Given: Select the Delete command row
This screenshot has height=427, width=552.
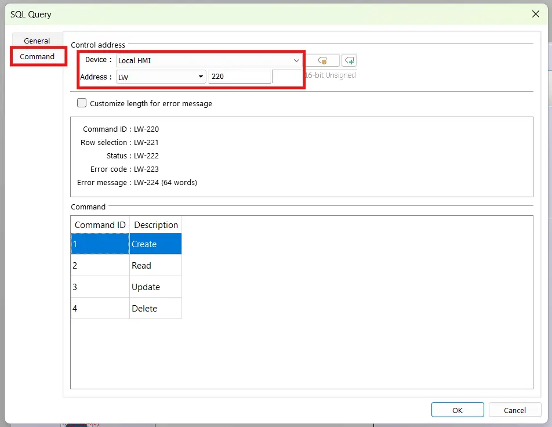Looking at the screenshot, I should (x=126, y=308).
